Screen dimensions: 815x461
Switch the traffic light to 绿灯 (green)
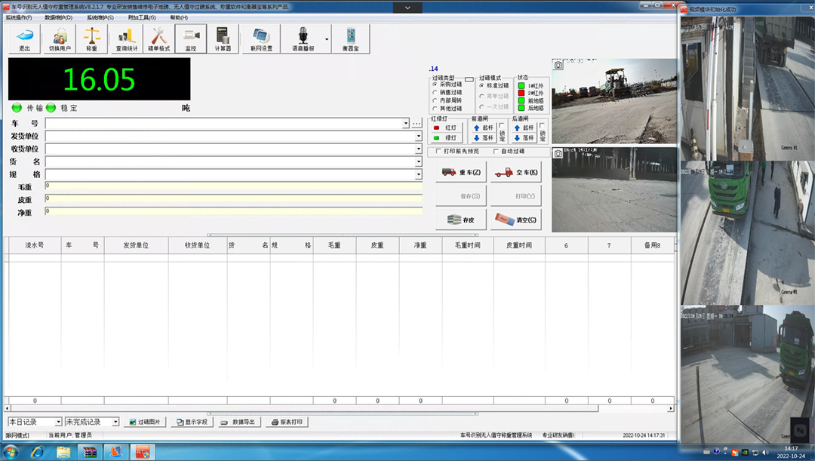445,138
